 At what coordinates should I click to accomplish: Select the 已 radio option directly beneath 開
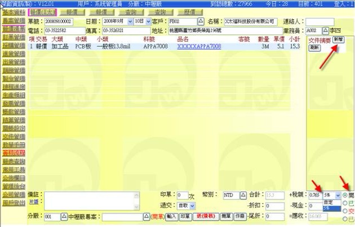pyautogui.click(x=344, y=203)
